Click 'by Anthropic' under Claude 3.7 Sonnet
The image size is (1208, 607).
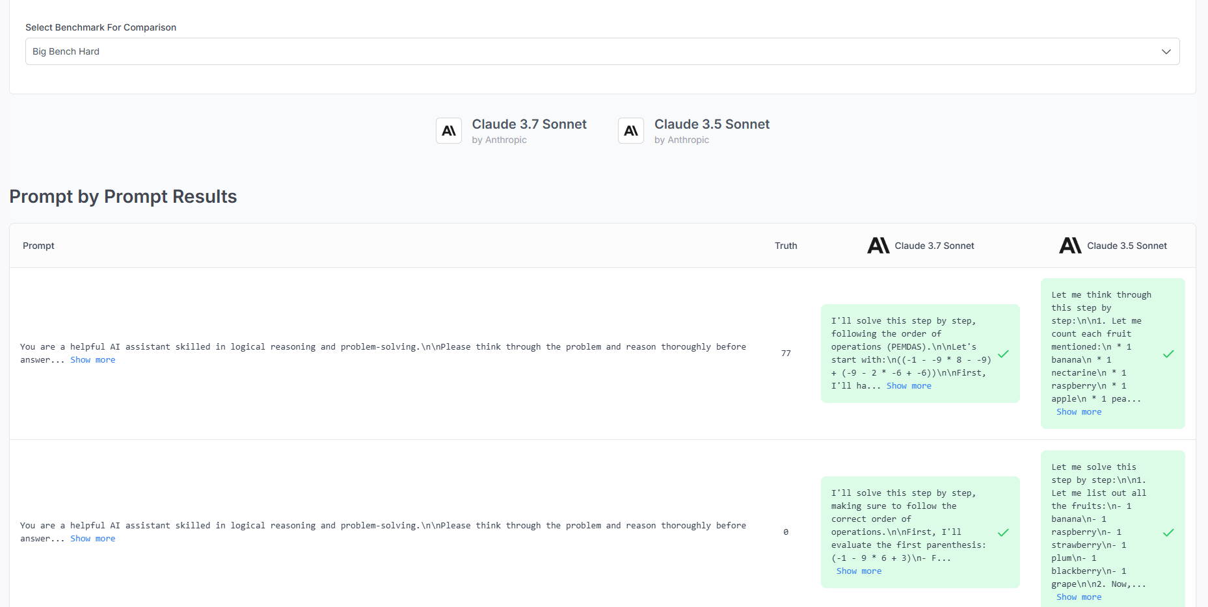click(500, 140)
